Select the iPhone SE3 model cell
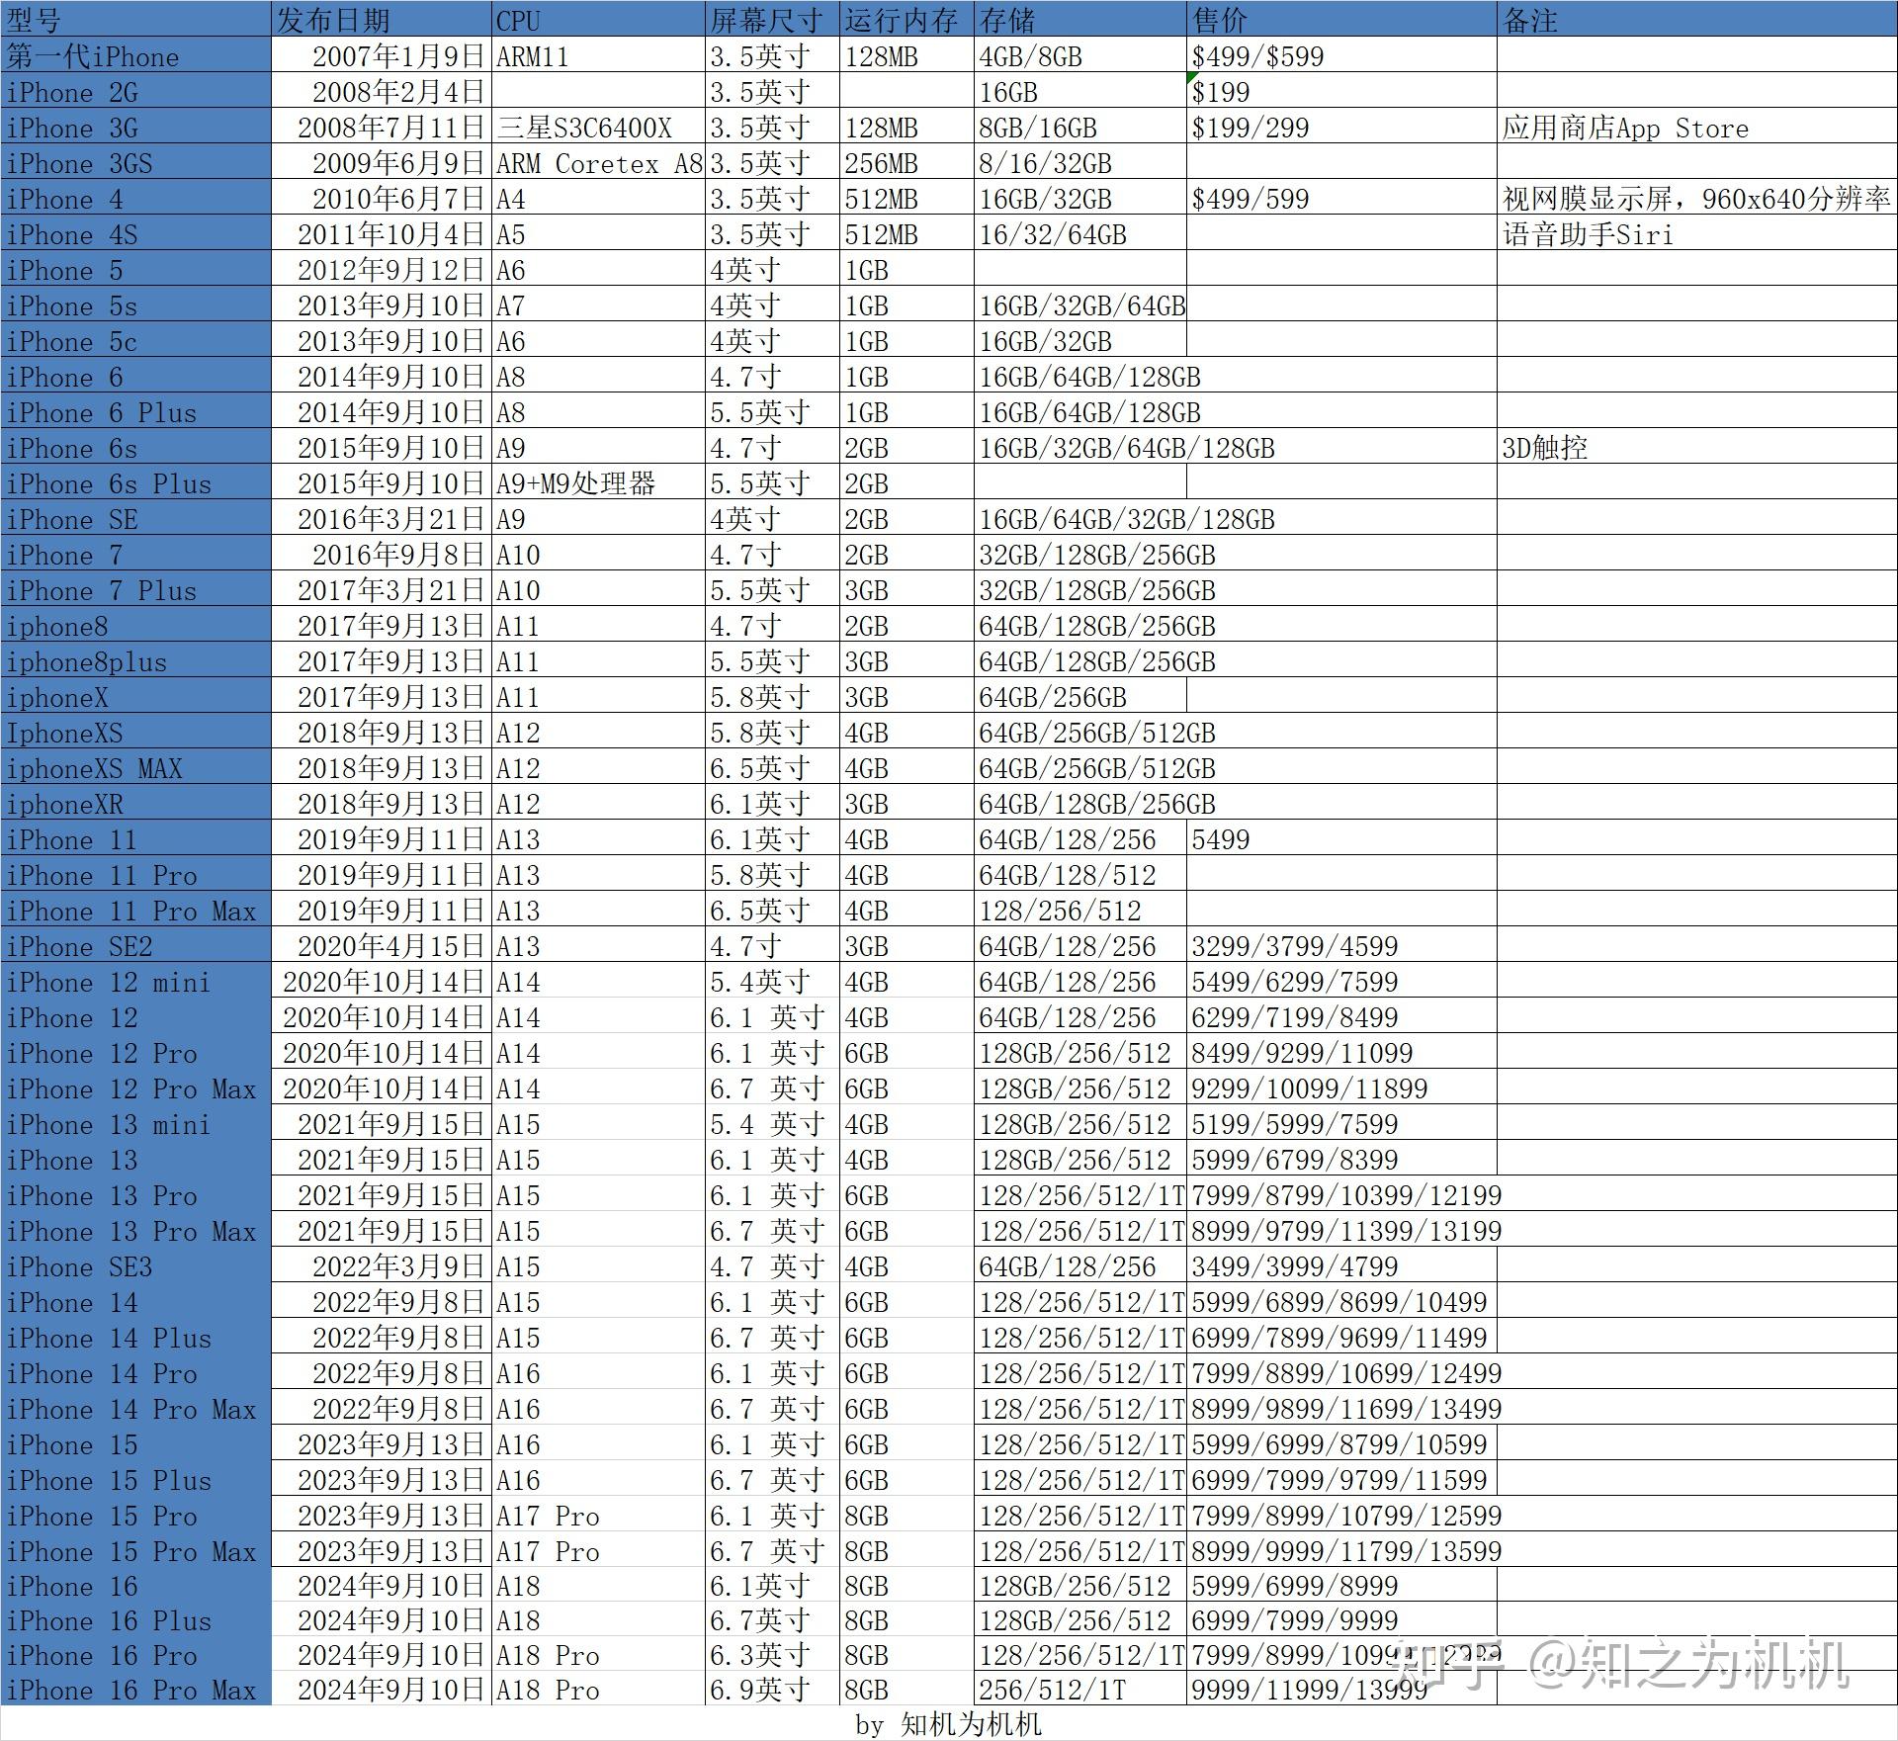The image size is (1898, 1741). click(136, 1266)
